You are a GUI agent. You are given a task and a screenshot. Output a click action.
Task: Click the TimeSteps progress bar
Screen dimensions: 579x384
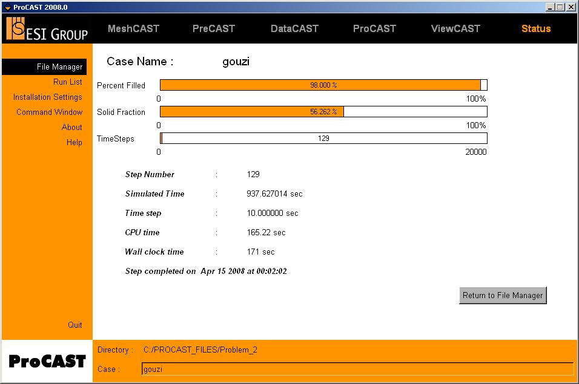(323, 138)
